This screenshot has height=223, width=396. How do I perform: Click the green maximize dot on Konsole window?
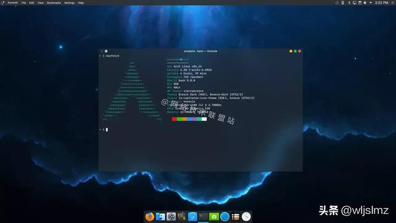(x=295, y=51)
